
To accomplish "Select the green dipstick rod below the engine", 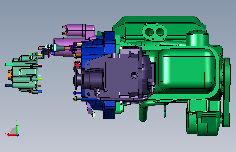I will (165, 111).
